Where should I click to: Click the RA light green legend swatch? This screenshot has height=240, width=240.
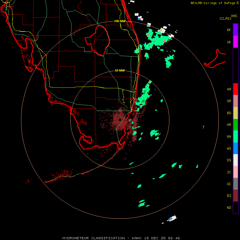tap(235, 137)
